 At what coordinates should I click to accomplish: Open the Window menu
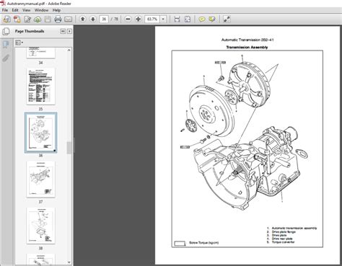[41, 10]
